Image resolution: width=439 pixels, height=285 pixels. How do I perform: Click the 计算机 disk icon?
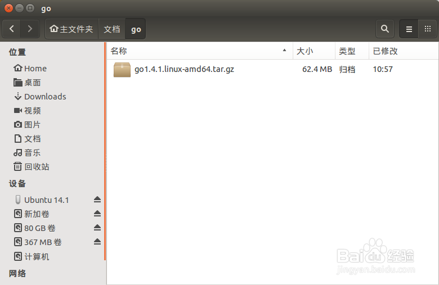(18, 256)
